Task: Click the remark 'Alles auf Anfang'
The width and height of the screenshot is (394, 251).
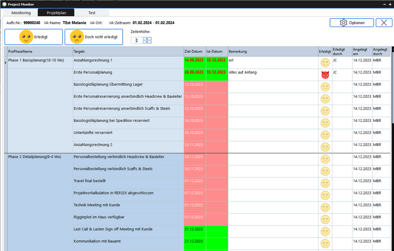Action: pos(243,72)
